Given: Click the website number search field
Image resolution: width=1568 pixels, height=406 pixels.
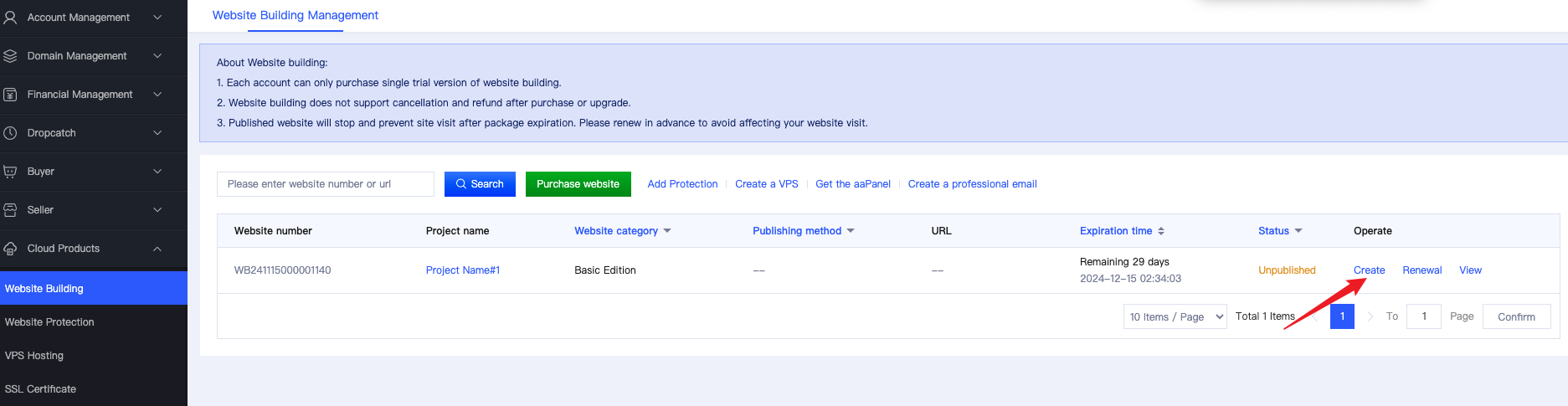Looking at the screenshot, I should point(325,184).
